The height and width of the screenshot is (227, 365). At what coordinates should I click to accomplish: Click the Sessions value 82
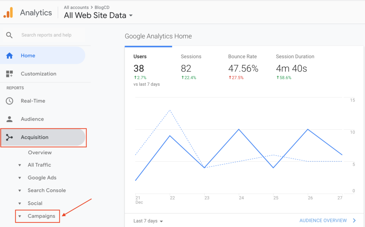(x=186, y=69)
